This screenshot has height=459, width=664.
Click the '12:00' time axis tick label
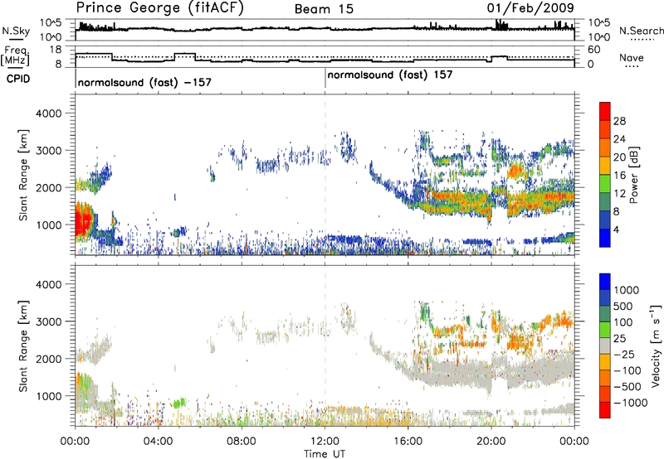(325, 442)
